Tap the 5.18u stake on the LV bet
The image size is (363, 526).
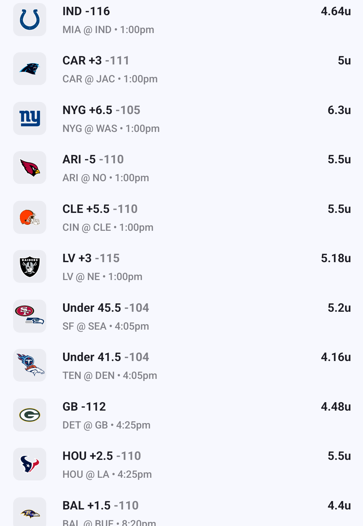point(336,258)
